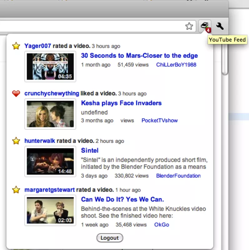Click the Sintel thumbnail showing 14:48
The height and width of the screenshot is (250, 249).
point(50,161)
